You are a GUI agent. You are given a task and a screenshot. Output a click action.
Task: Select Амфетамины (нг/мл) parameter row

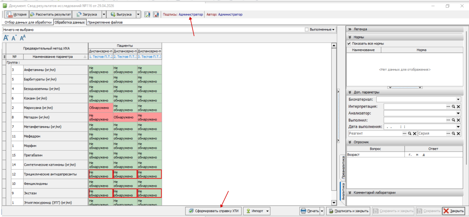pos(55,70)
